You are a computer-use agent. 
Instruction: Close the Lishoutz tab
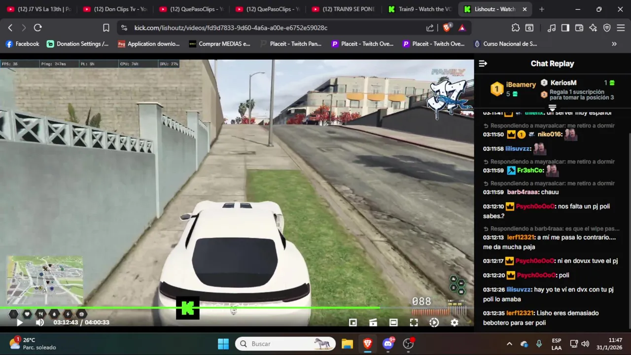525,9
